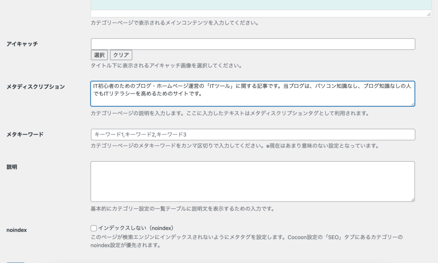The width and height of the screenshot is (438, 263).
Task: Click the メタキーワード label
Action: tap(25, 134)
